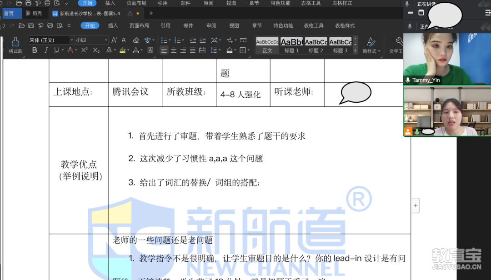Click the WPS document icon on the file tab
The height and width of the screenshot is (280, 491).
click(x=55, y=14)
